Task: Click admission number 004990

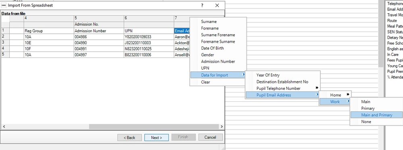Action: coord(99,43)
